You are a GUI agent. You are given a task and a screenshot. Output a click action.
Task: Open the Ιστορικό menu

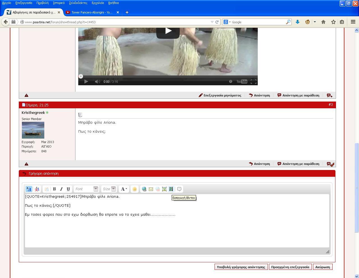59,3
